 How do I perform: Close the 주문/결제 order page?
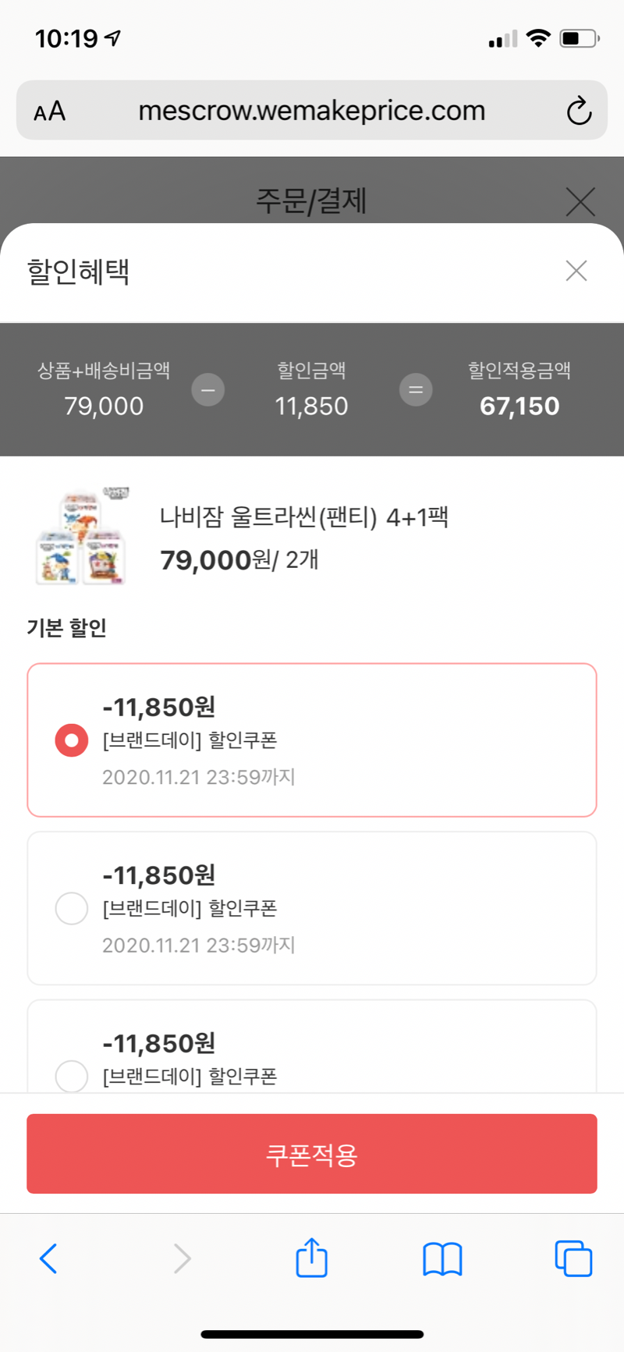[580, 201]
